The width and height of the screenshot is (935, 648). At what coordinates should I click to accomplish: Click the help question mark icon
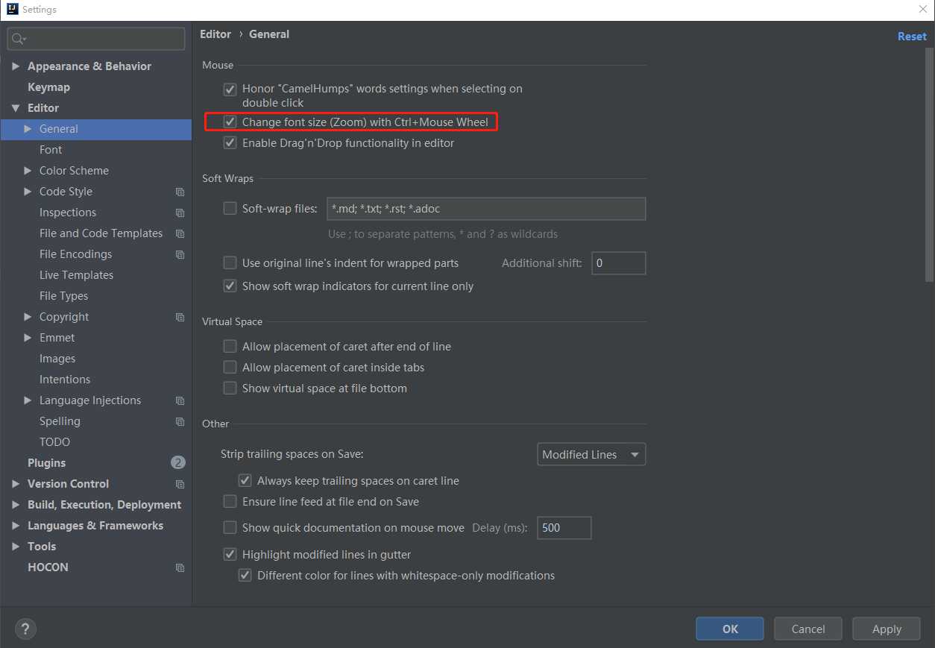click(x=25, y=629)
